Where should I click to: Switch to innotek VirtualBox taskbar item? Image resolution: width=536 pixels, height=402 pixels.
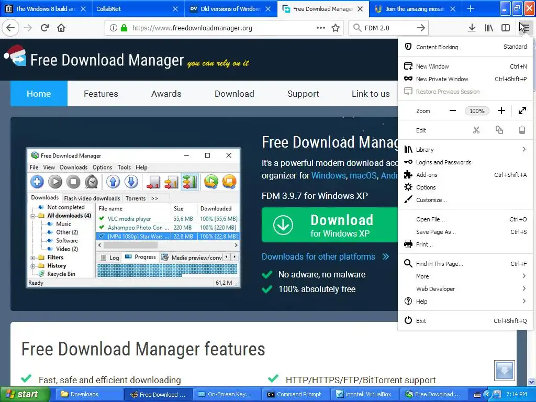click(365, 395)
